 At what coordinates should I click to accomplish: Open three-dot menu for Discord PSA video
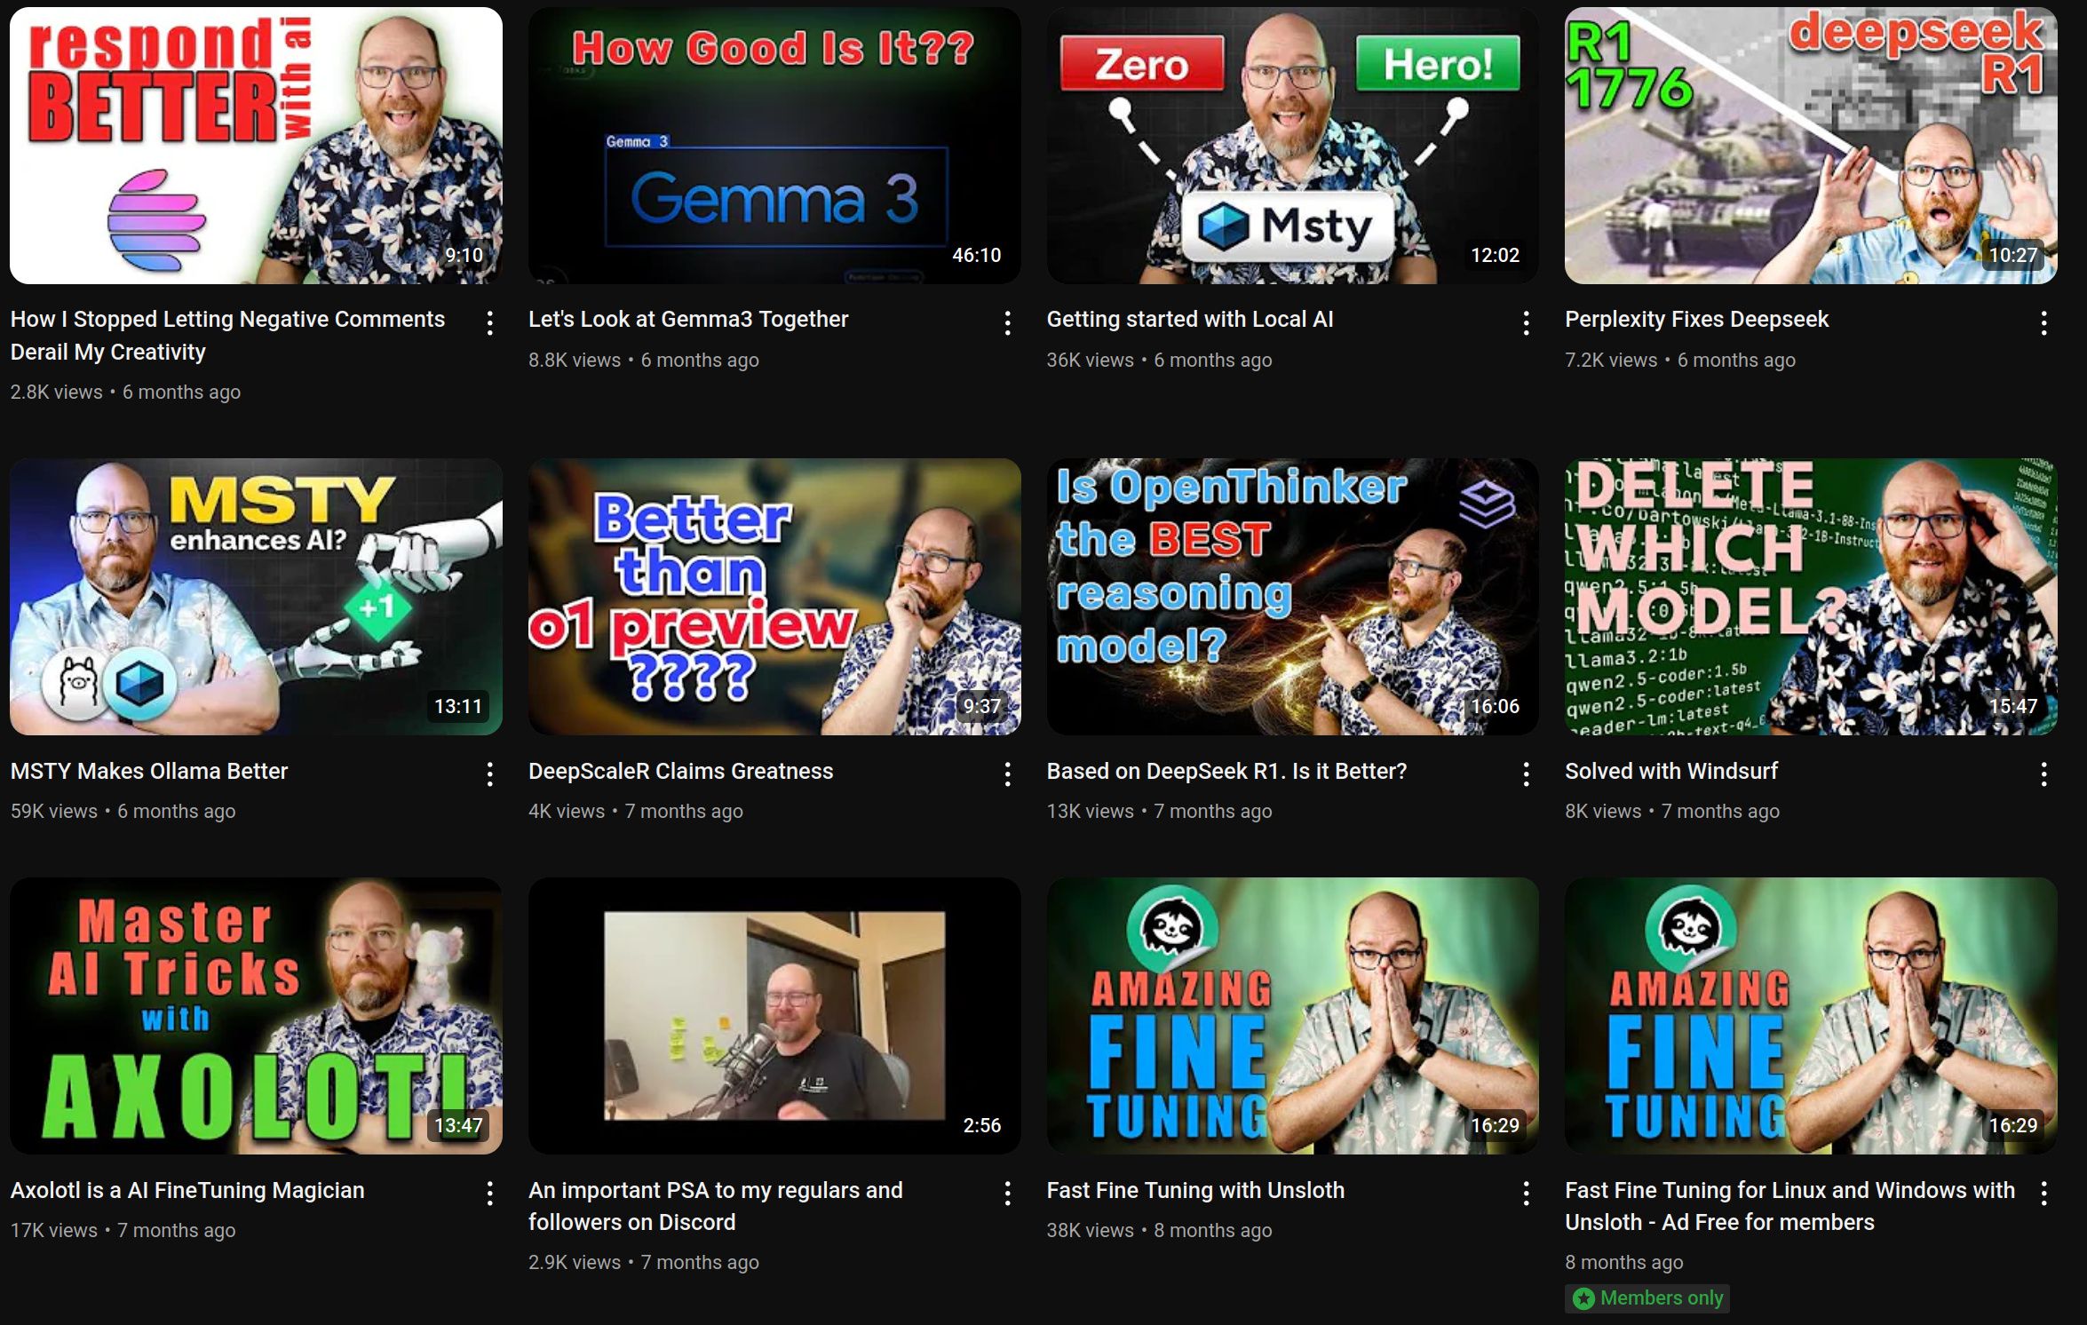[1007, 1194]
